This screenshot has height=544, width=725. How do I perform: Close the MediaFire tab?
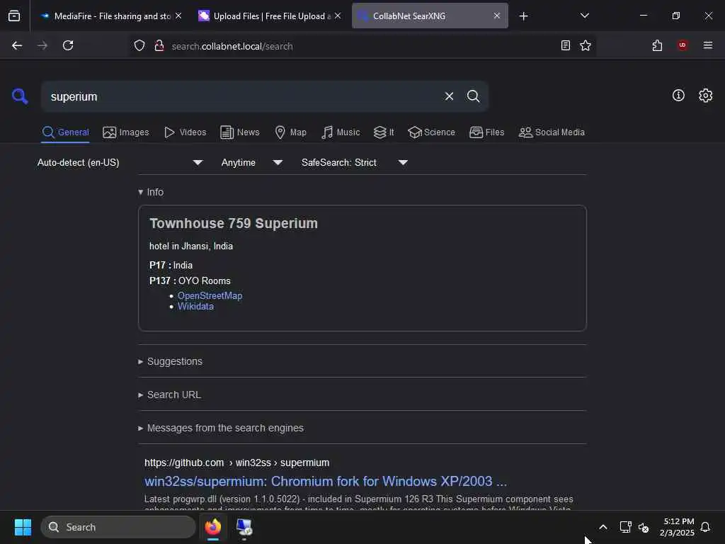tap(178, 16)
